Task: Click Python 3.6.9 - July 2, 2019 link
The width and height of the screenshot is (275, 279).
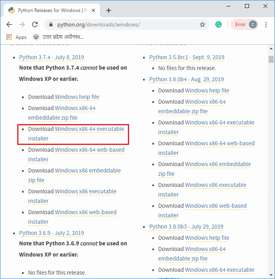Action: [x=51, y=233]
